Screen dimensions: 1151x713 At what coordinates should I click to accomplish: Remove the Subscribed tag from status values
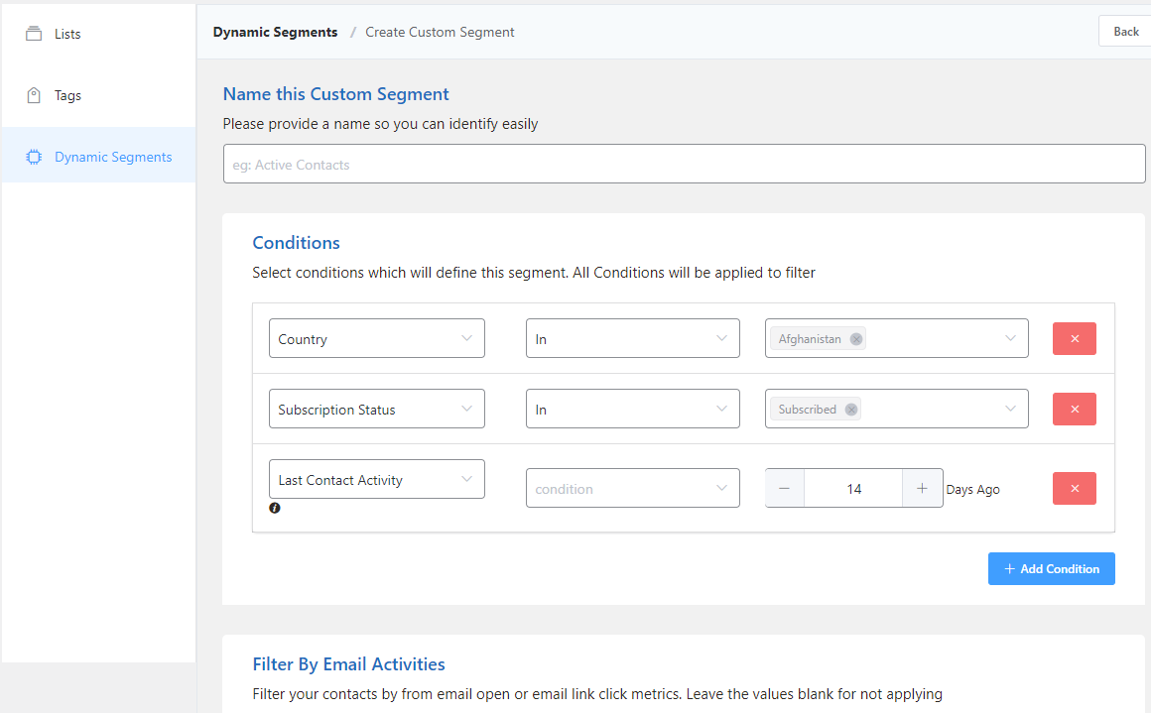(851, 410)
